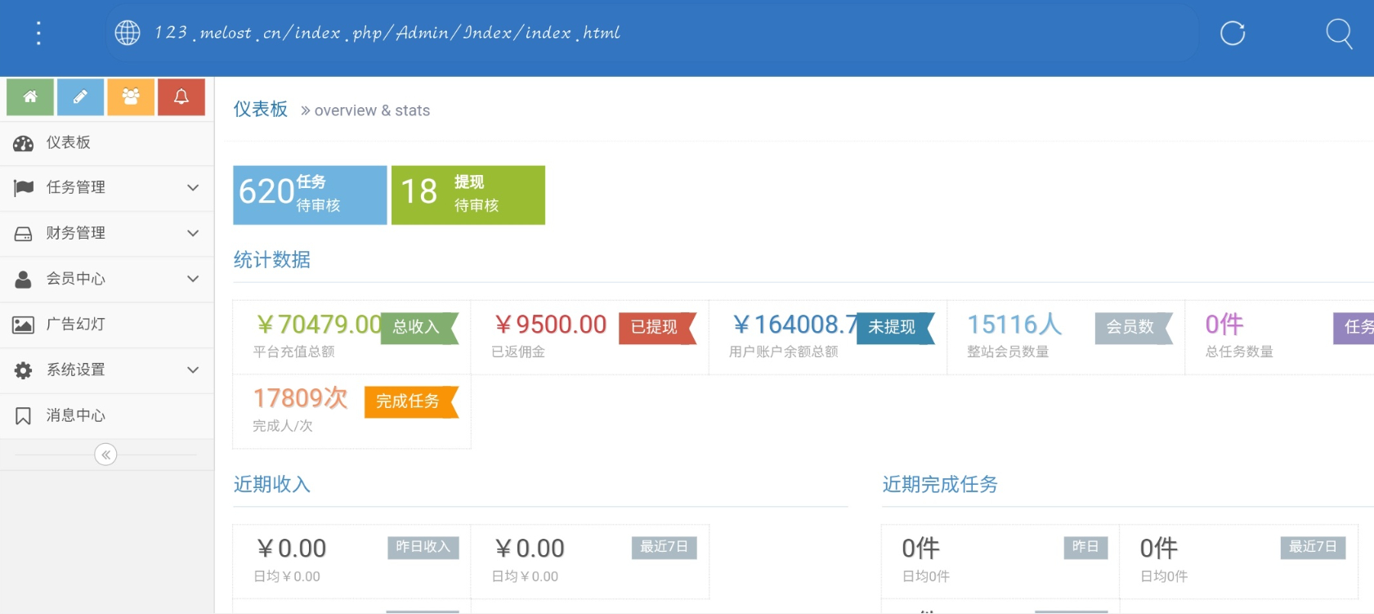Click the orange 完成任务 ribbon label
Viewport: 1374px width, 614px height.
coord(411,401)
